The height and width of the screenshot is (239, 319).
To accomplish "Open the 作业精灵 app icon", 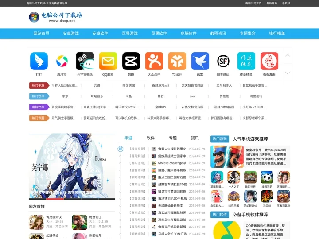I will pyautogui.click(x=246, y=61).
